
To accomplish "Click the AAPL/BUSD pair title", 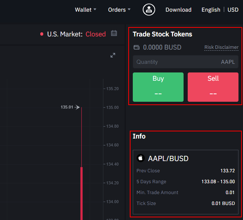I will click(x=168, y=158).
